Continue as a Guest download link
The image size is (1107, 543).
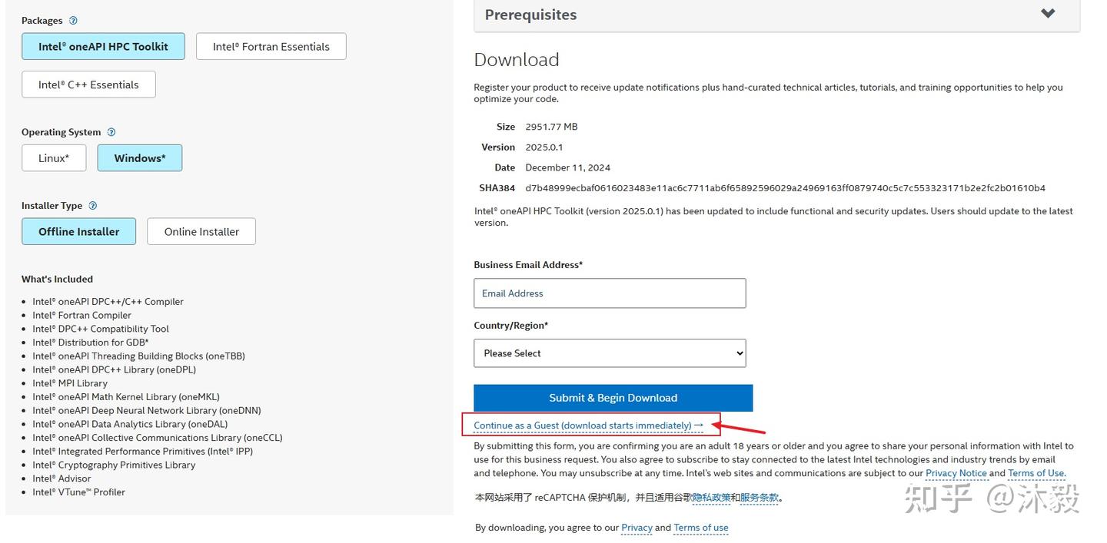point(588,425)
